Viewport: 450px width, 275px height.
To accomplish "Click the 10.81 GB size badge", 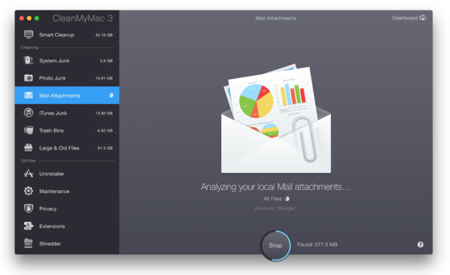I will pyautogui.click(x=104, y=78).
